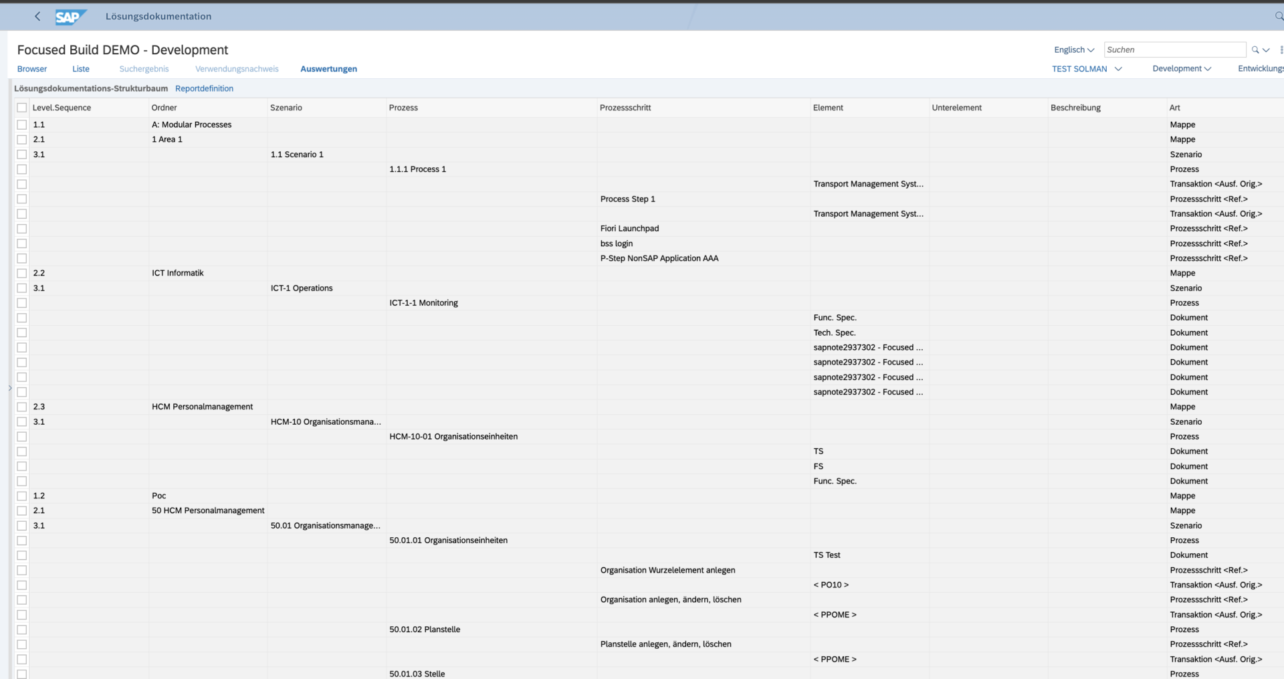Viewport: 1284px width, 679px height.
Task: Switch to the Browser tab
Action: click(32, 69)
